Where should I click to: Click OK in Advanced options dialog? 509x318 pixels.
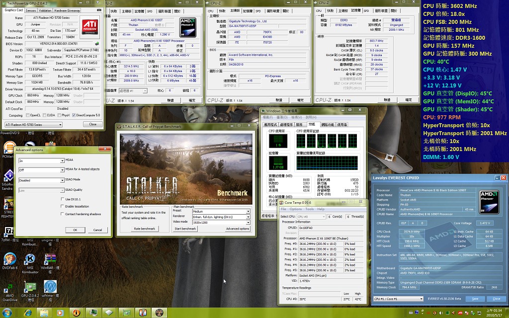(x=75, y=230)
